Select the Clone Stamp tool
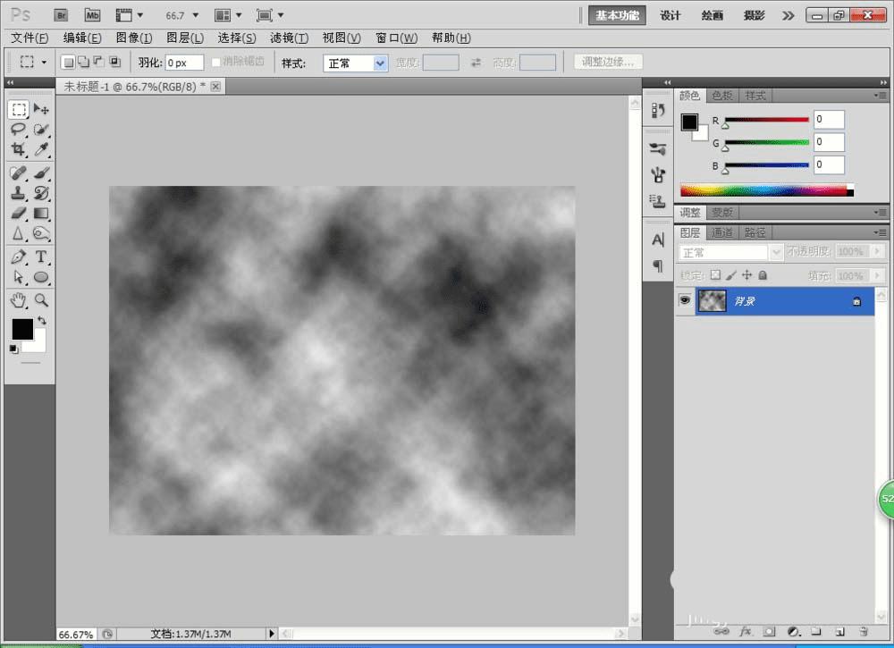This screenshot has height=648, width=894. (x=19, y=192)
